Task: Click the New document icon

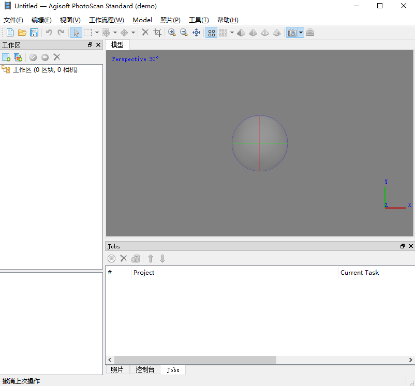Action: 10,33
